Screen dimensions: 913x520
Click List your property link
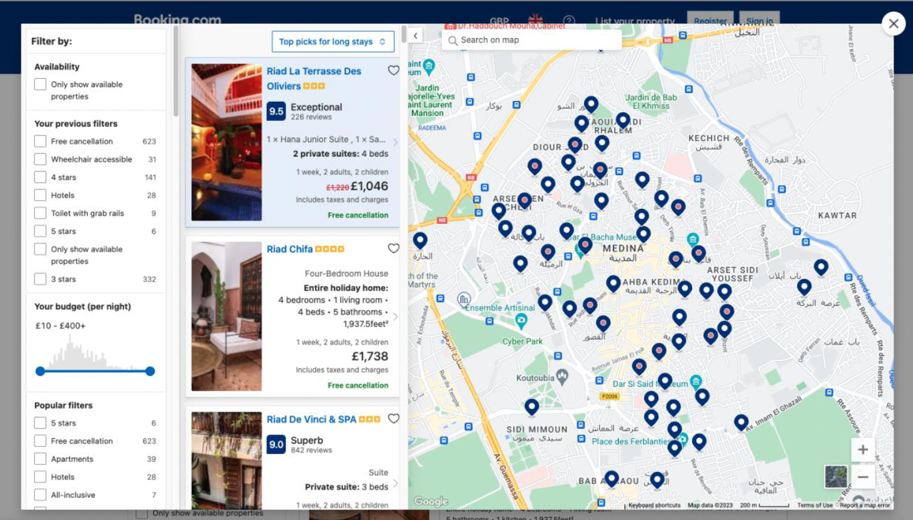[635, 21]
